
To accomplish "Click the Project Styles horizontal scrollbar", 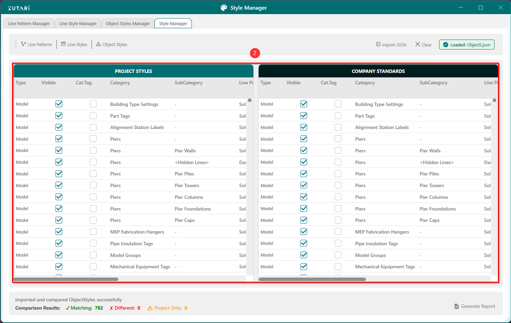I will [66, 279].
